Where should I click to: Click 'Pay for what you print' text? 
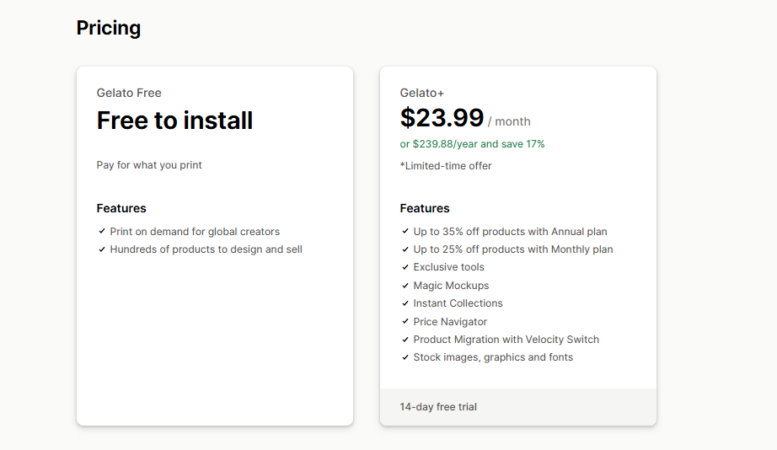click(x=149, y=165)
